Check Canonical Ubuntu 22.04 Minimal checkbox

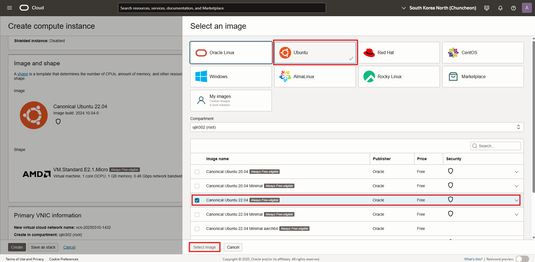pyautogui.click(x=197, y=215)
